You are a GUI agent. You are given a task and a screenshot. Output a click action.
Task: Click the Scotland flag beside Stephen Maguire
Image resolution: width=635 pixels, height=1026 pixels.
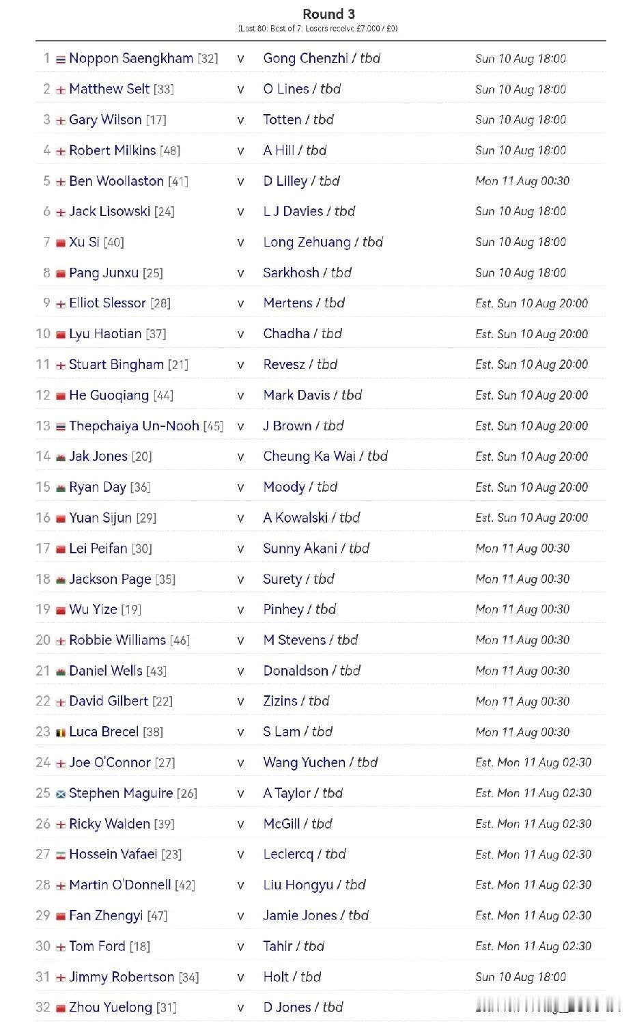(x=61, y=794)
